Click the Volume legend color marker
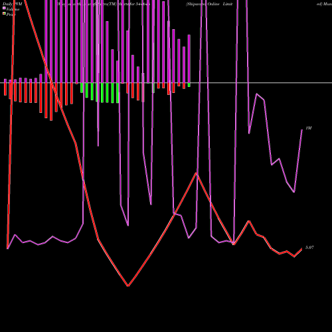Screen dimensions: 332x332 pyautogui.click(x=4, y=8)
